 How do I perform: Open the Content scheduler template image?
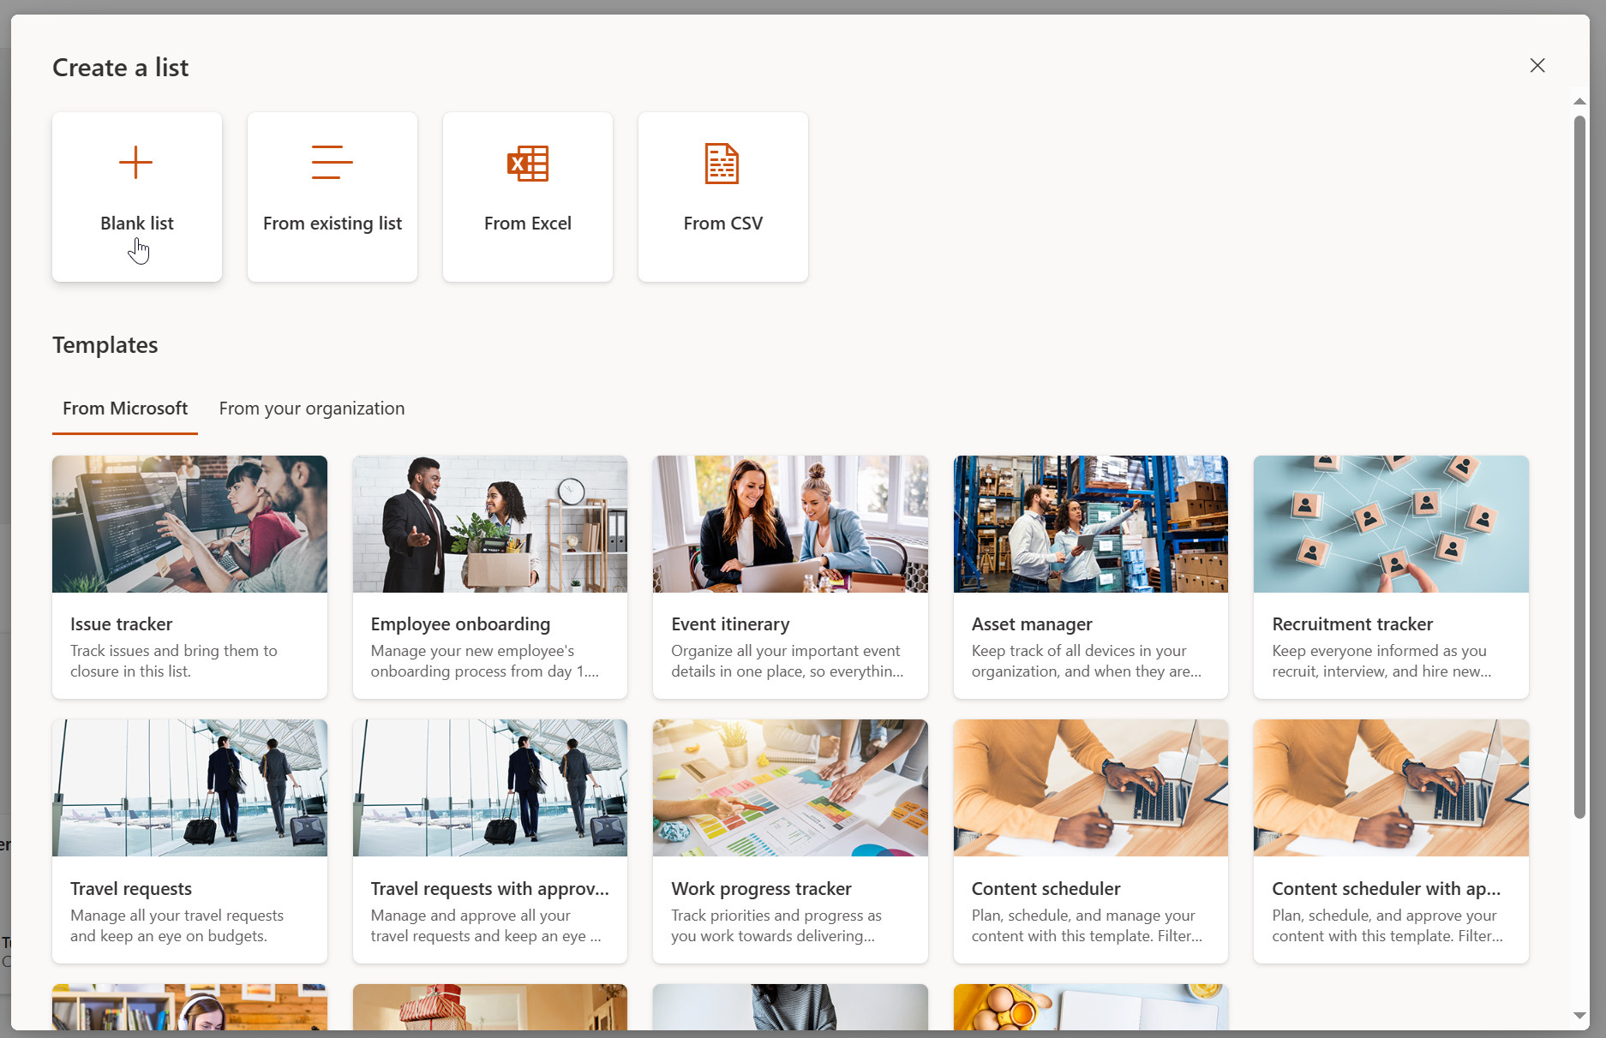[1091, 788]
